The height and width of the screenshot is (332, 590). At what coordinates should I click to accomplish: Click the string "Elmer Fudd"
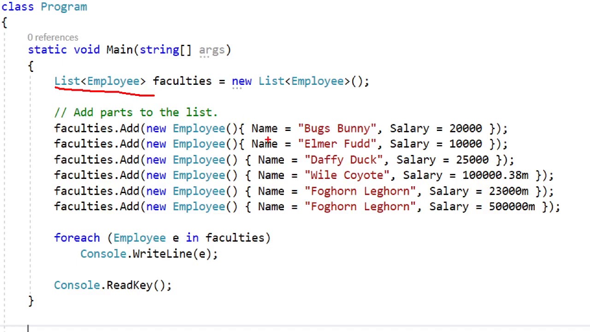coord(337,144)
